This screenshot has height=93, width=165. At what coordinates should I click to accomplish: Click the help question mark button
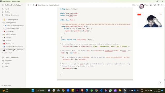click(x=160, y=83)
